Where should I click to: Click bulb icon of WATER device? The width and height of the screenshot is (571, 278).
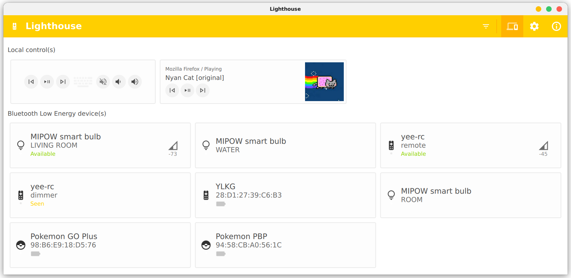tap(206, 145)
